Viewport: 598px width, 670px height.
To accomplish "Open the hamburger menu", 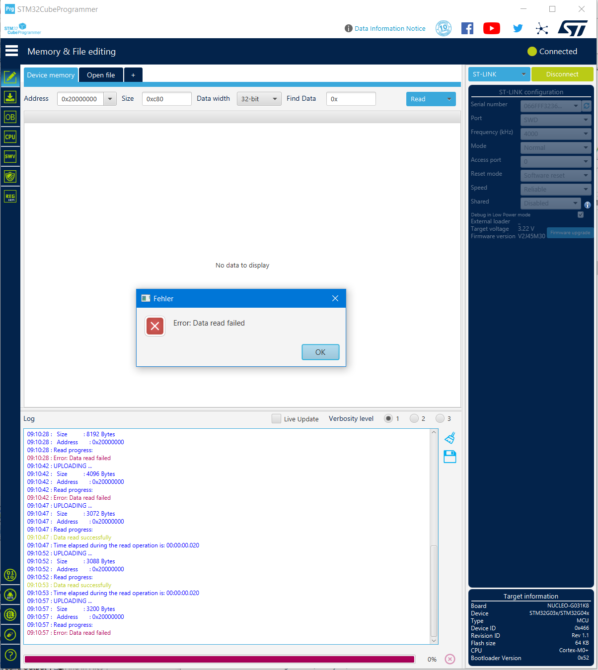I will click(x=11, y=51).
